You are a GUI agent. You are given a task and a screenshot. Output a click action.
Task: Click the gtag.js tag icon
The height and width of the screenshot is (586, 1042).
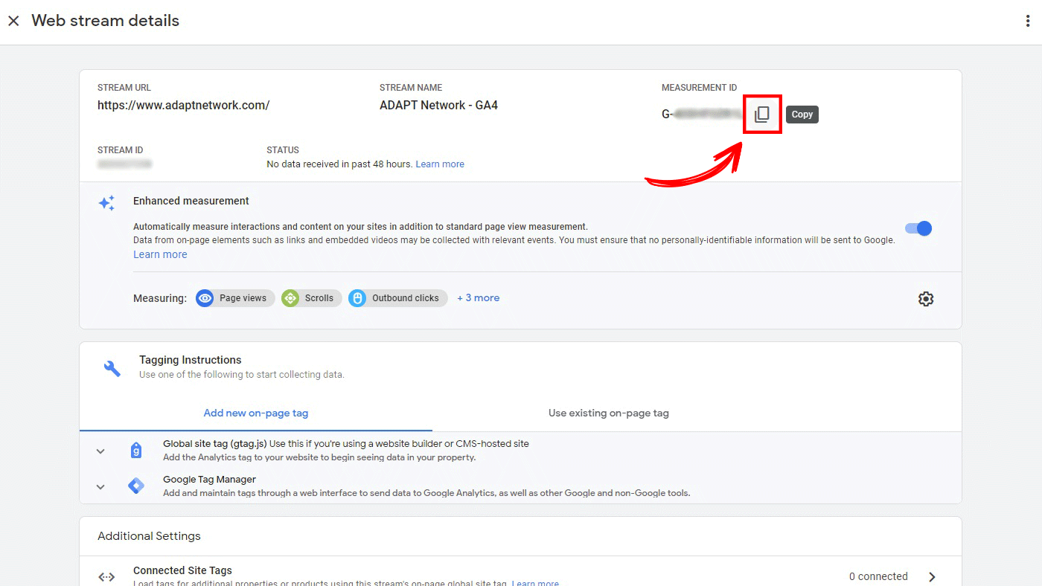pos(136,451)
